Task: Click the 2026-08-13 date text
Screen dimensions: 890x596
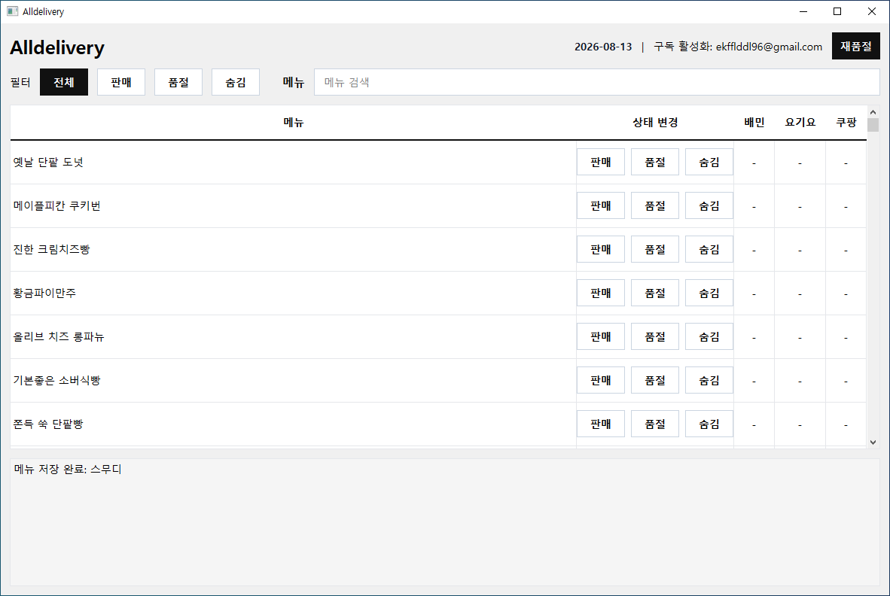Action: 603,47
